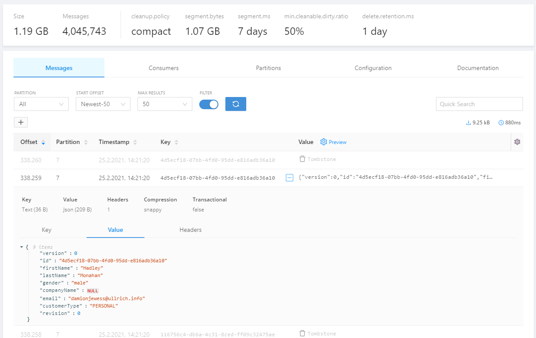Open the Preview settings gear next to Value
Image resolution: width=536 pixels, height=338 pixels.
tap(323, 142)
